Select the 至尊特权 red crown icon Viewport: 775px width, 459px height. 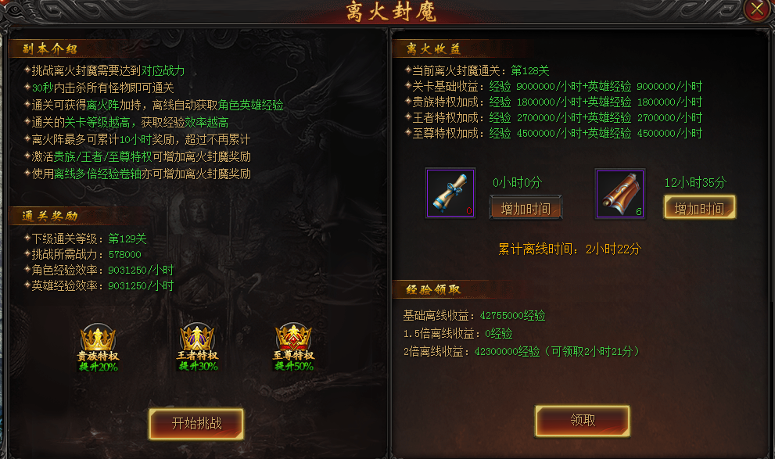293,347
